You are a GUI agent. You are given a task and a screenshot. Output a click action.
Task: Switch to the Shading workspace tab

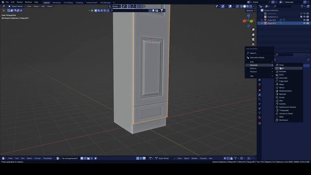click(79, 2)
